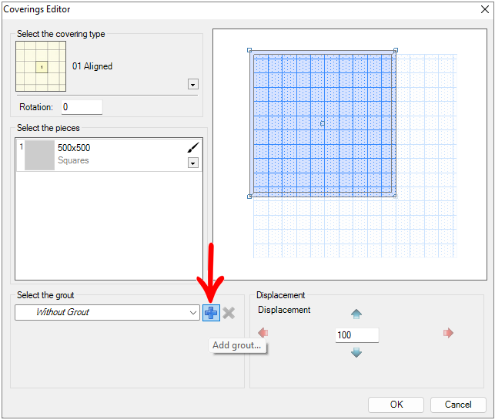Click the up displacement arrow
Image resolution: width=495 pixels, height=420 pixels.
(356, 314)
